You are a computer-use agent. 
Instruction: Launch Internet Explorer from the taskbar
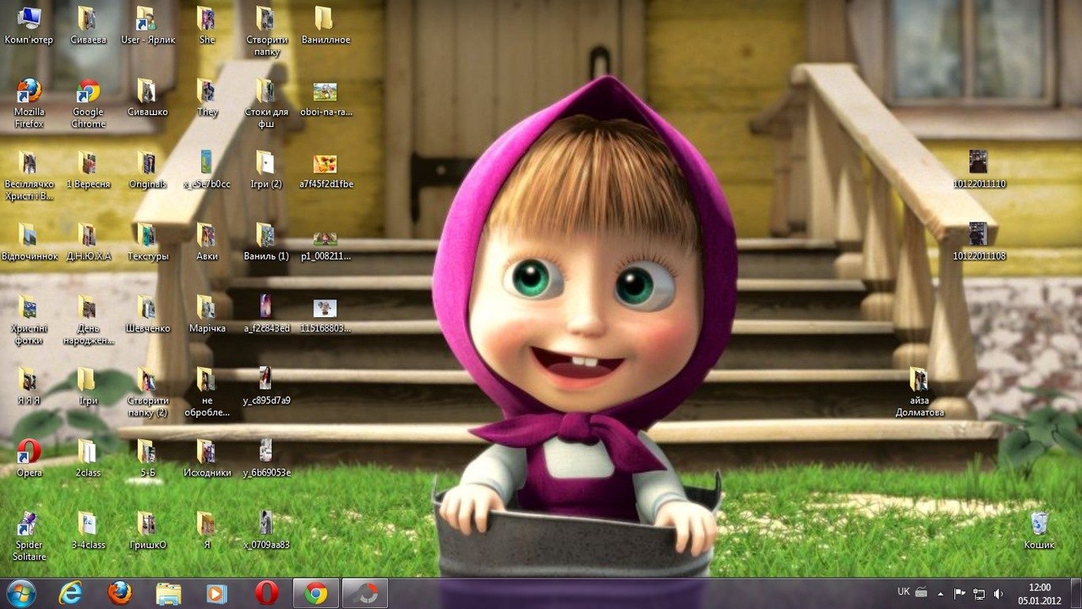tap(70, 594)
